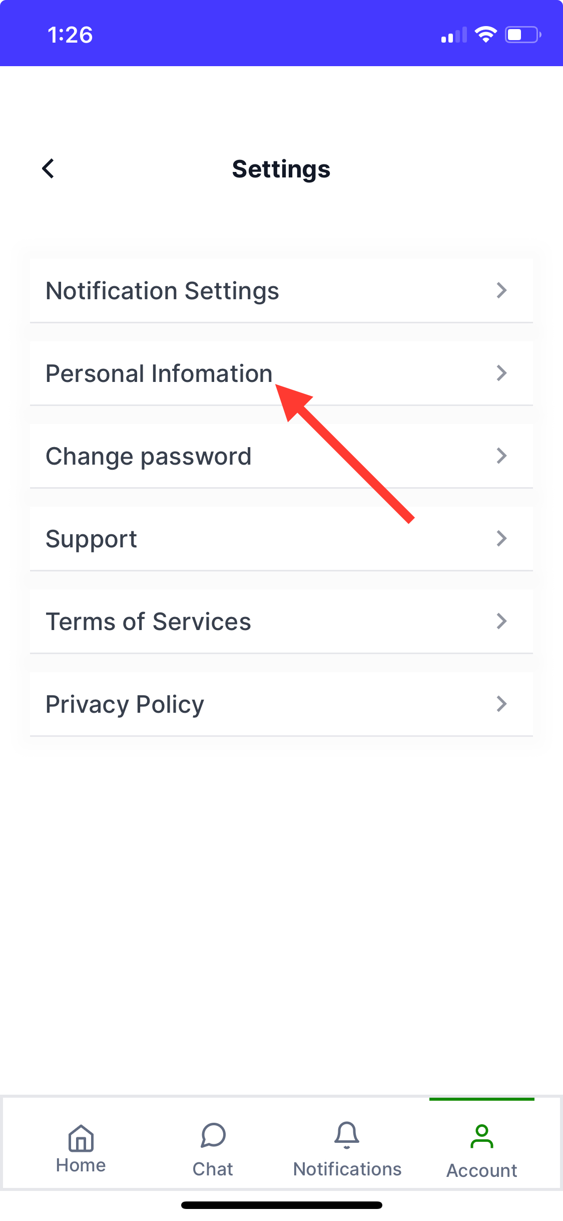
Task: Tap the Notifications bell icon
Action: [347, 1135]
